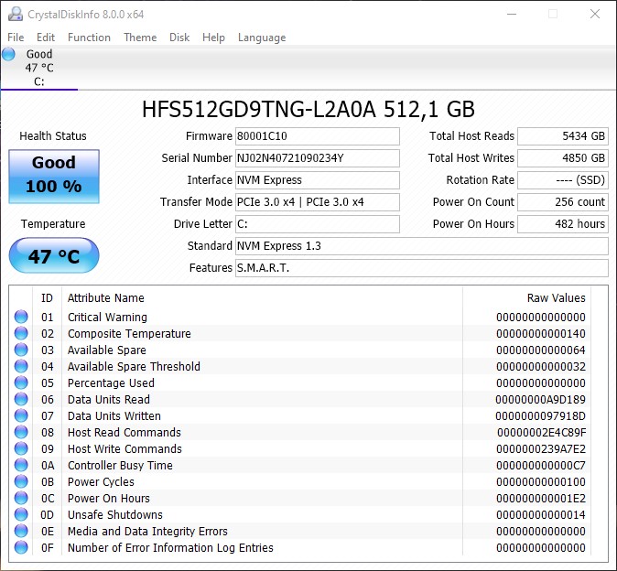The height and width of the screenshot is (571, 617).
Task: Open the Function menu
Action: (x=89, y=38)
